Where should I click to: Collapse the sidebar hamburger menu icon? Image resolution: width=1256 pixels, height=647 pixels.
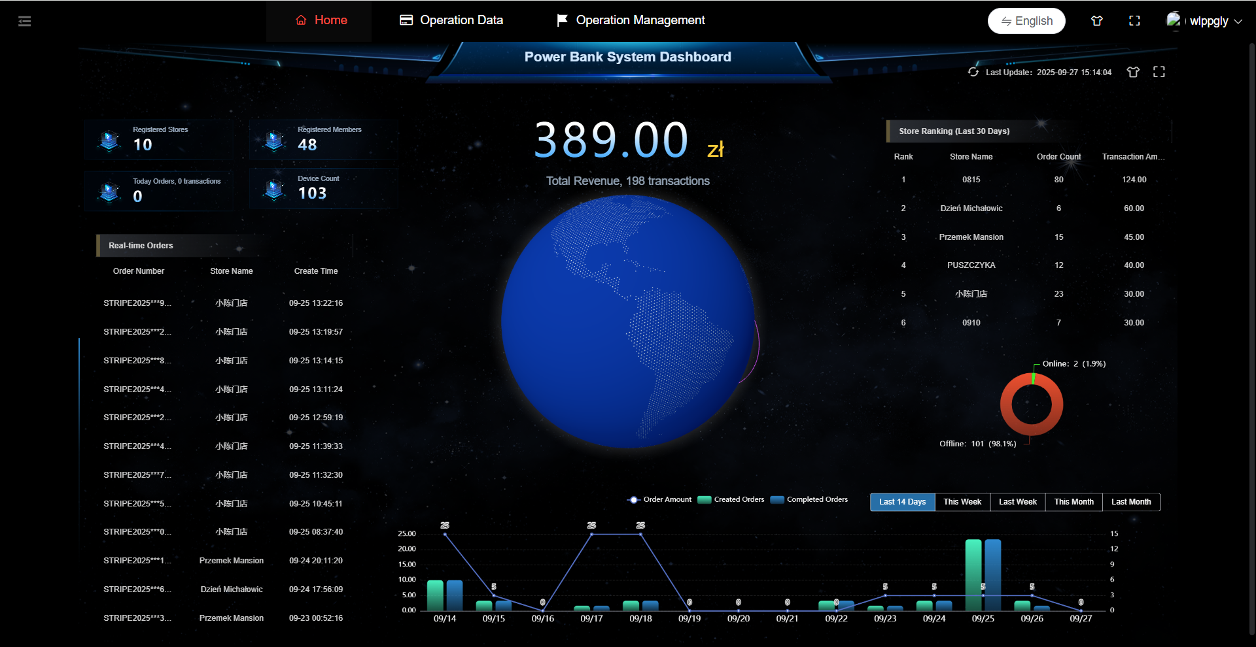(25, 21)
